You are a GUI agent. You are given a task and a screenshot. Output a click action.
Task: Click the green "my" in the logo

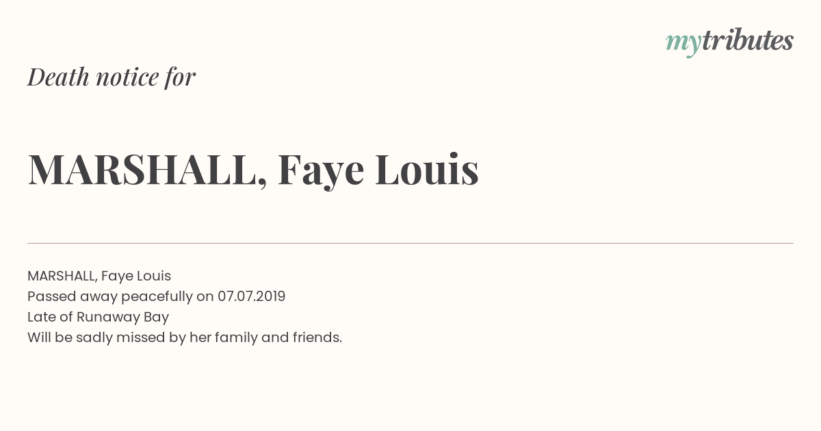(683, 42)
